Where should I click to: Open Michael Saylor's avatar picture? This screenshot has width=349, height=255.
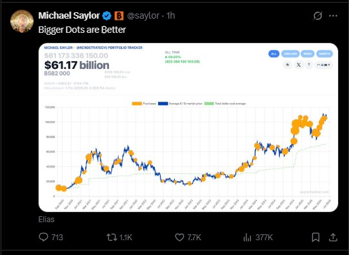pos(22,21)
